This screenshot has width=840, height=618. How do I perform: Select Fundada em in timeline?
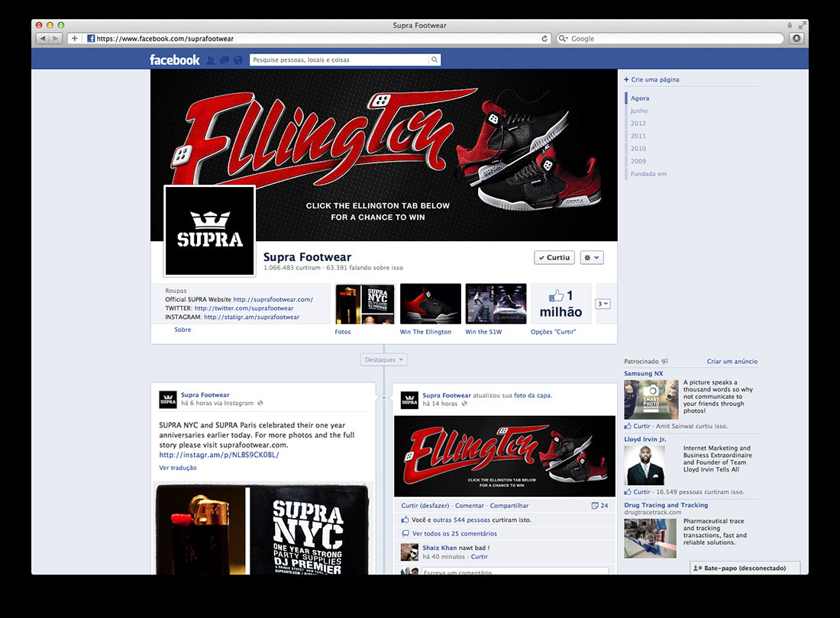tap(648, 174)
